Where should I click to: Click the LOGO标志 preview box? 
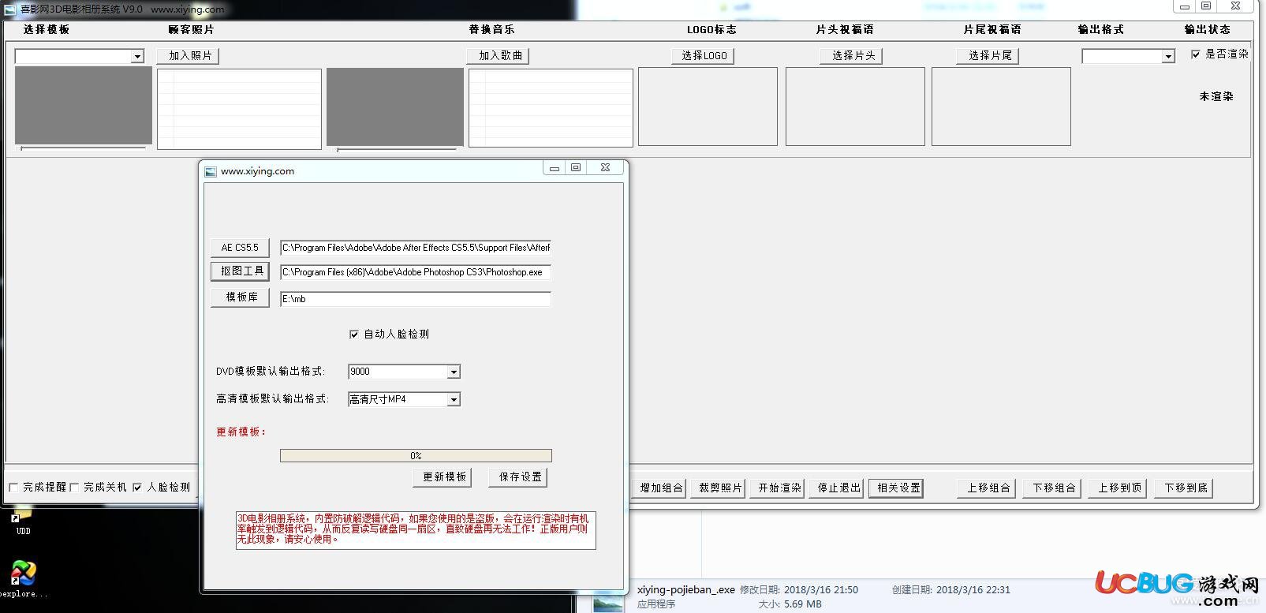coord(708,107)
